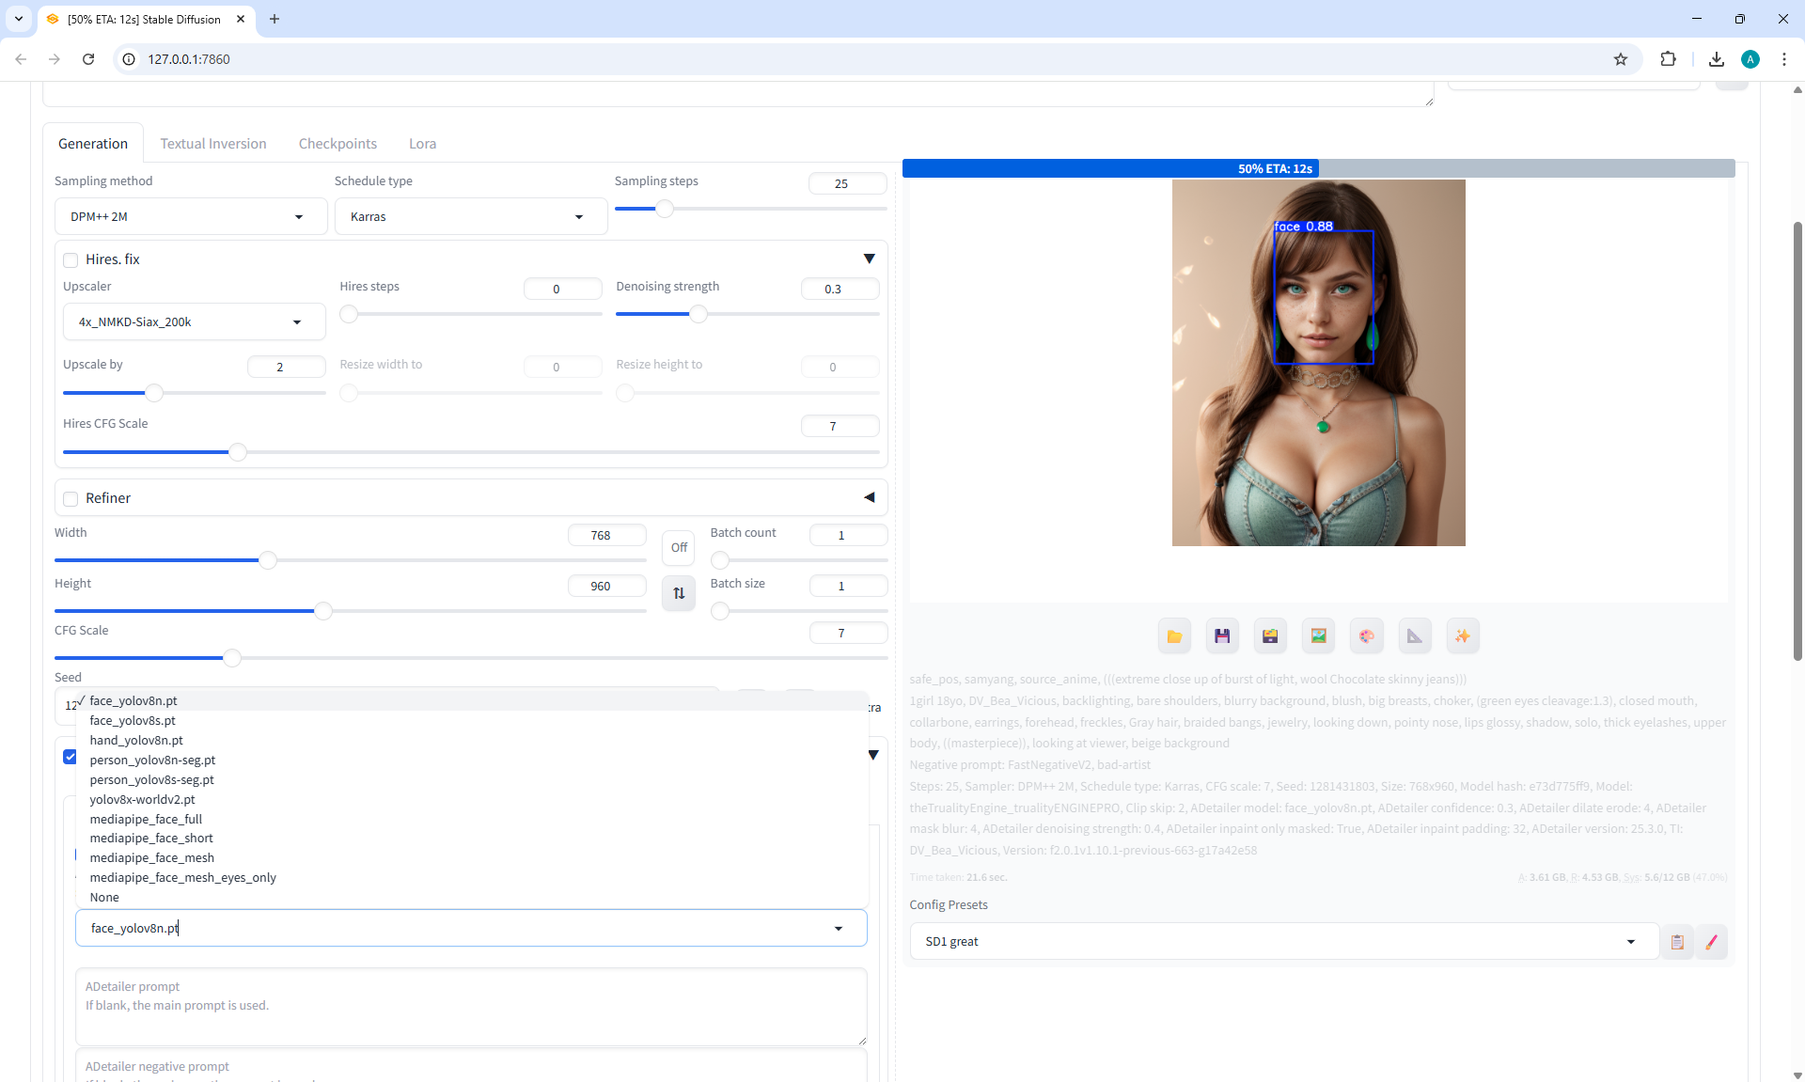1805x1082 pixels.
Task: Enable the Hires. fix checkbox
Action: point(71,260)
